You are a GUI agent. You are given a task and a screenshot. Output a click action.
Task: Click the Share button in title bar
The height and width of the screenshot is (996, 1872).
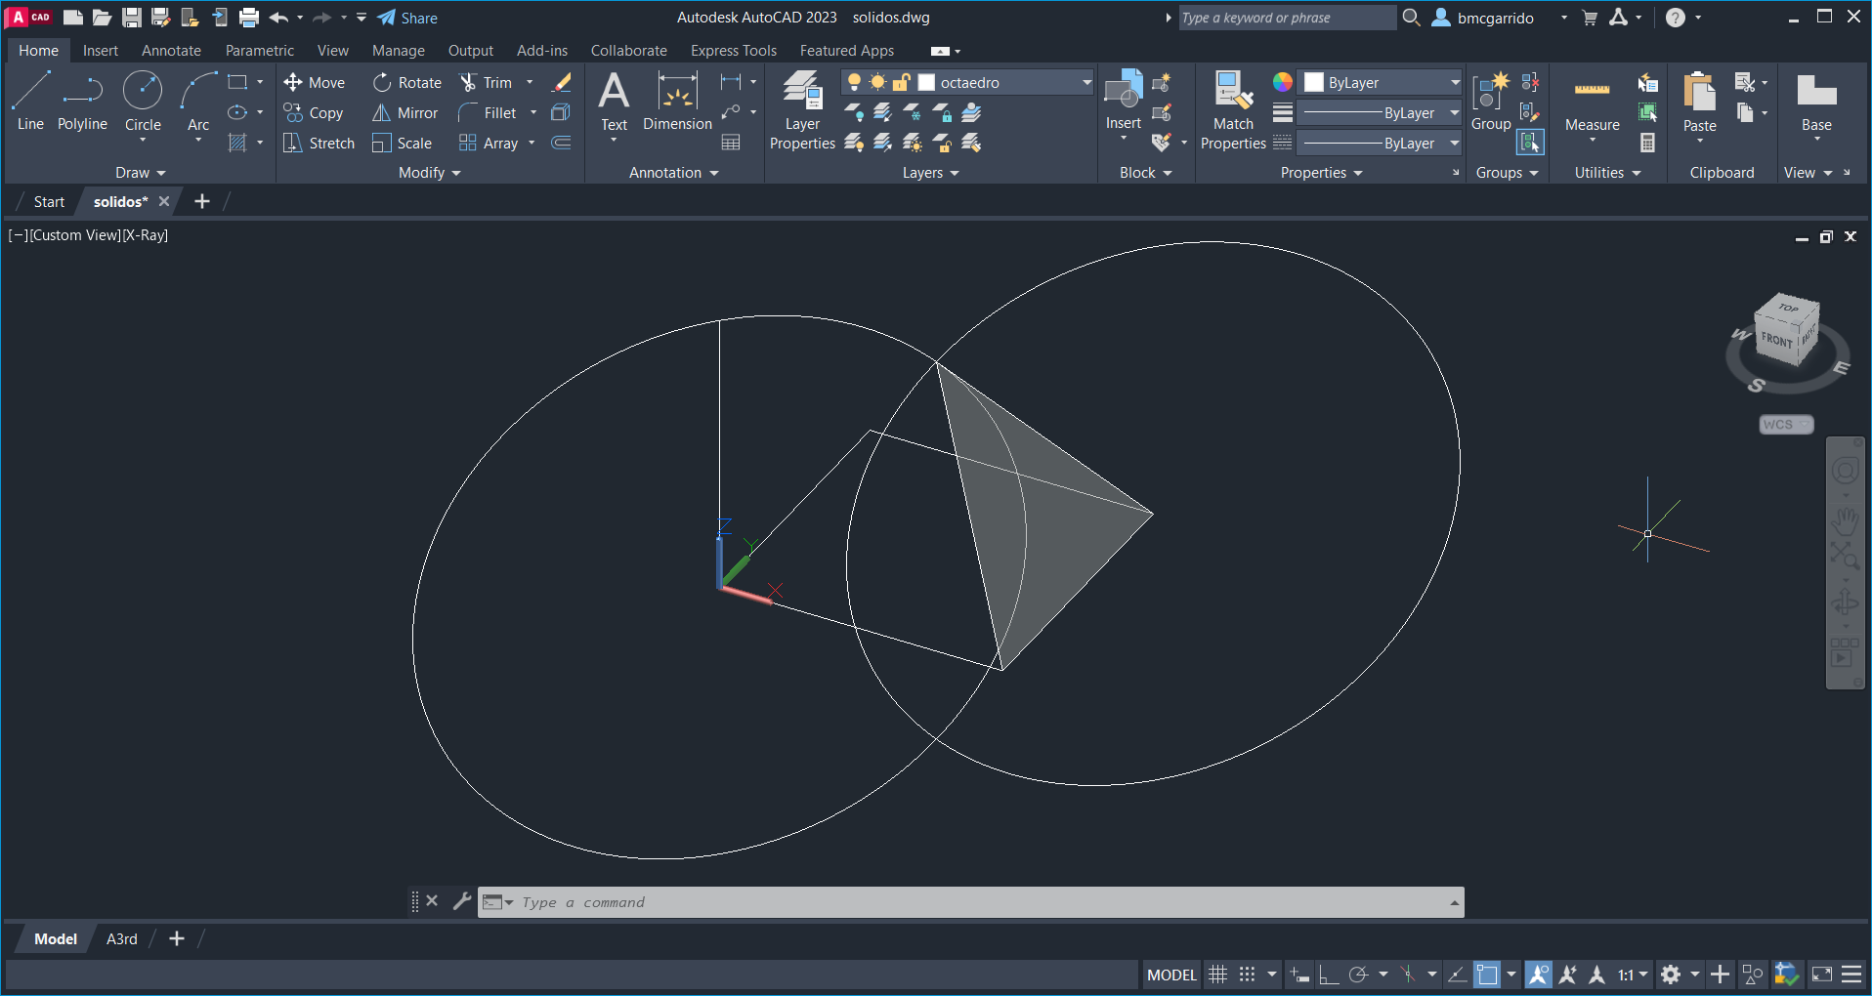coord(408,18)
